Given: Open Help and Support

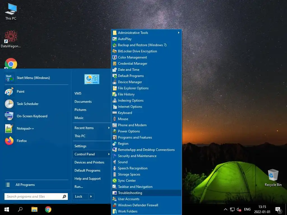Looking at the screenshot, I should pos(92,179).
